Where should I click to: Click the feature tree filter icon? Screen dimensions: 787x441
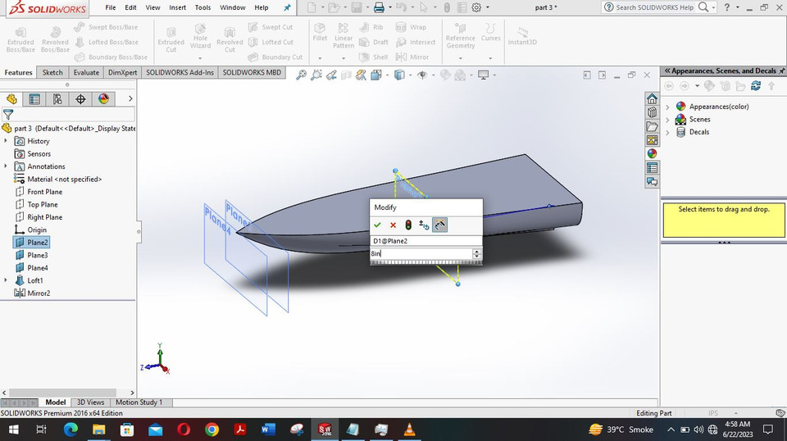tap(8, 115)
